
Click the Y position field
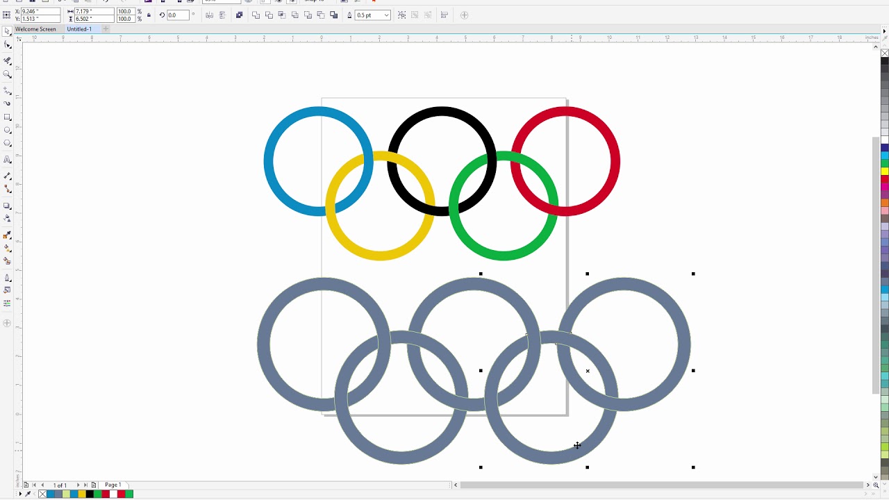tap(40, 19)
